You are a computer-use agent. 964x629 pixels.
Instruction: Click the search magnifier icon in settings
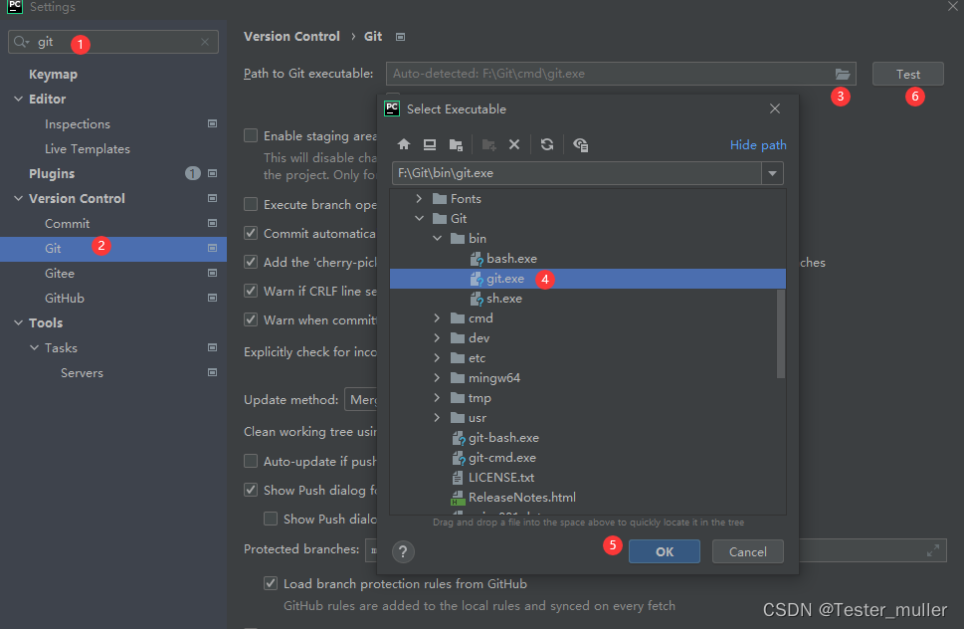pos(21,42)
